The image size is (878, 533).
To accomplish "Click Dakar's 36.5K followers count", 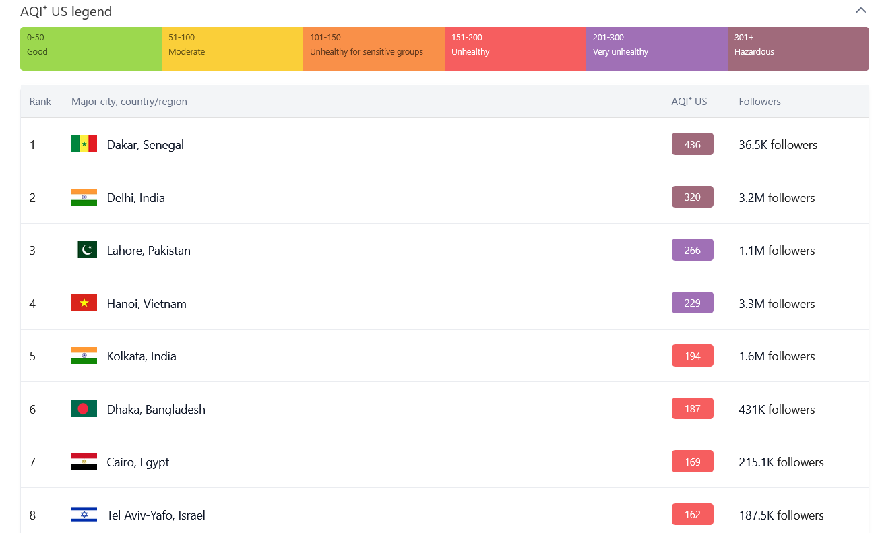I will 778,145.
